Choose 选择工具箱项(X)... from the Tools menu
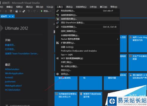 (87, 31)
